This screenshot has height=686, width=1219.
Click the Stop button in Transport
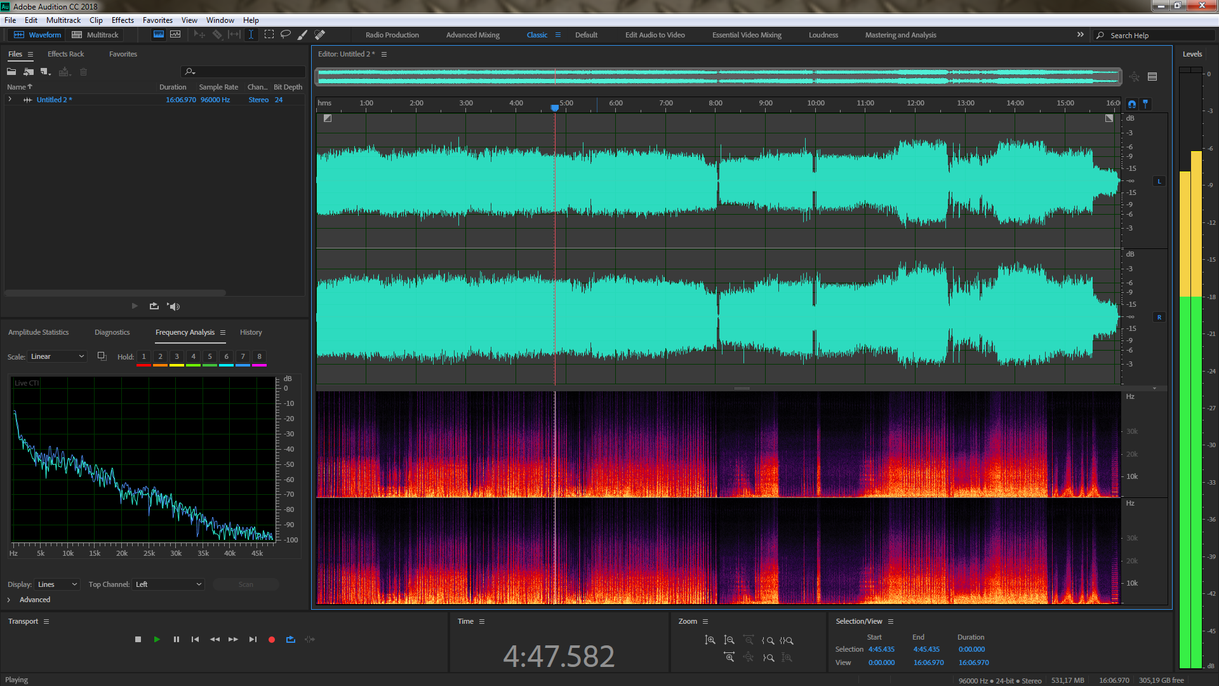pos(138,640)
